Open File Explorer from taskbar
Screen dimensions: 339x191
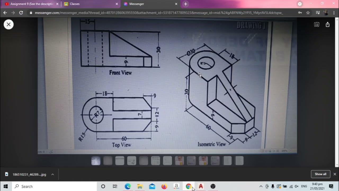coord(140,186)
